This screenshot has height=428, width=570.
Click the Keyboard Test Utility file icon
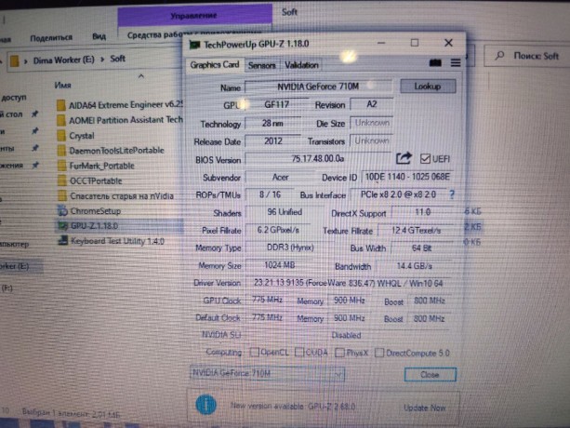(x=62, y=241)
